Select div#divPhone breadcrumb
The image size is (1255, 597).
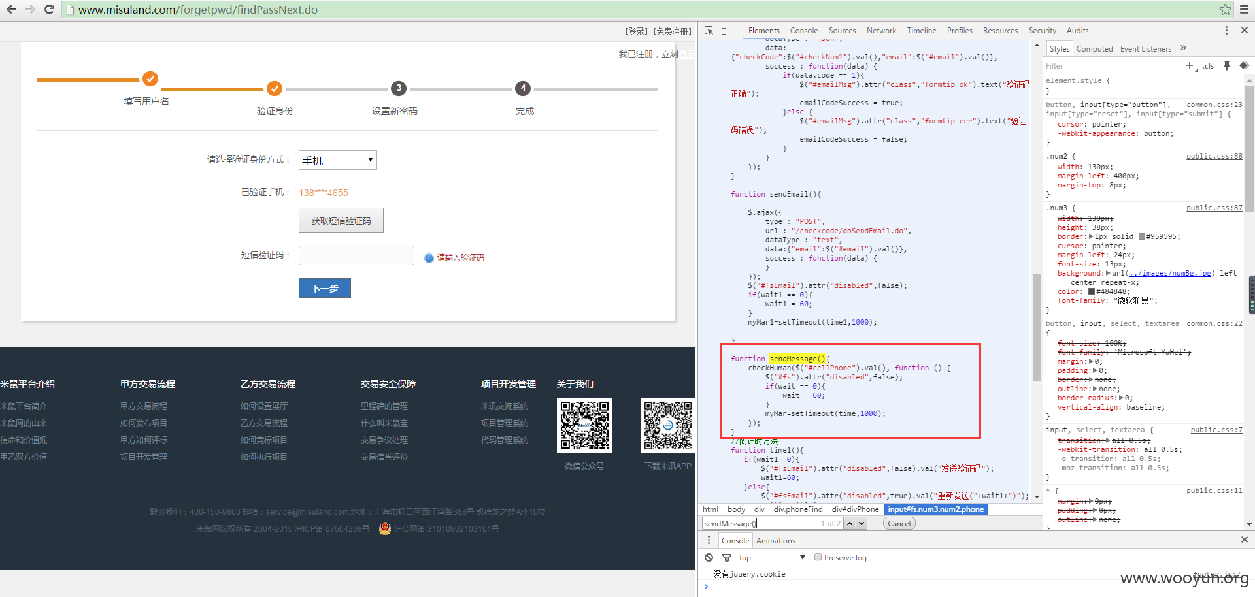click(855, 509)
